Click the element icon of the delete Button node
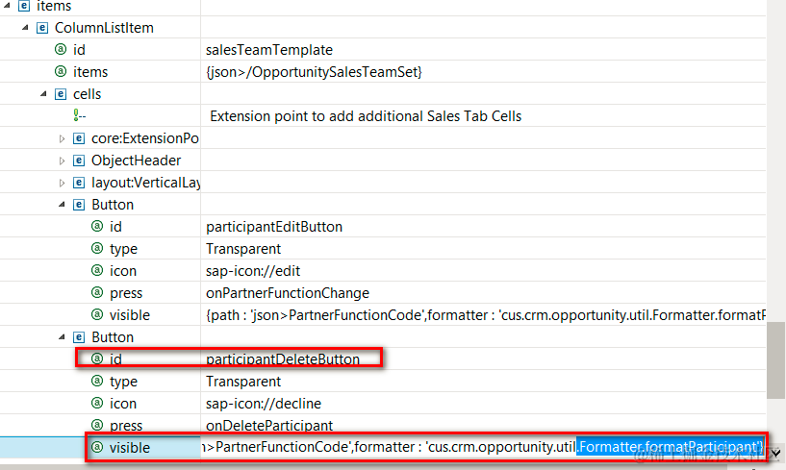The width and height of the screenshot is (786, 470). click(79, 336)
